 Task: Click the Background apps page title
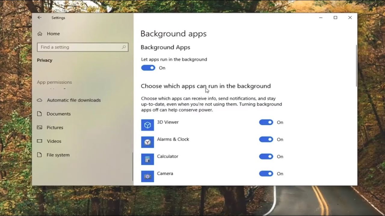coord(174,34)
